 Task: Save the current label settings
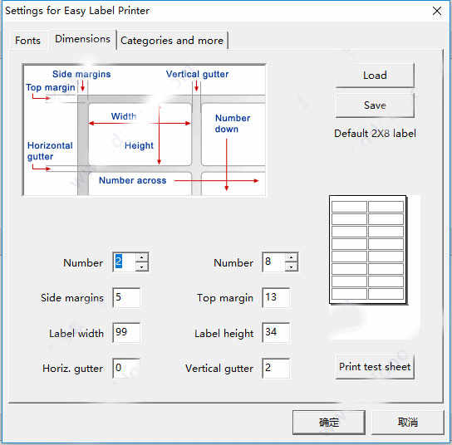[x=375, y=105]
